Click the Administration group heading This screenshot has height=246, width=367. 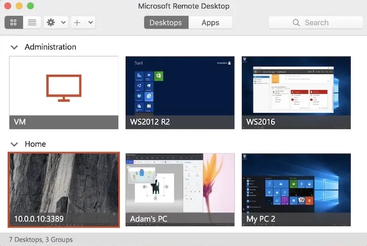[50, 47]
